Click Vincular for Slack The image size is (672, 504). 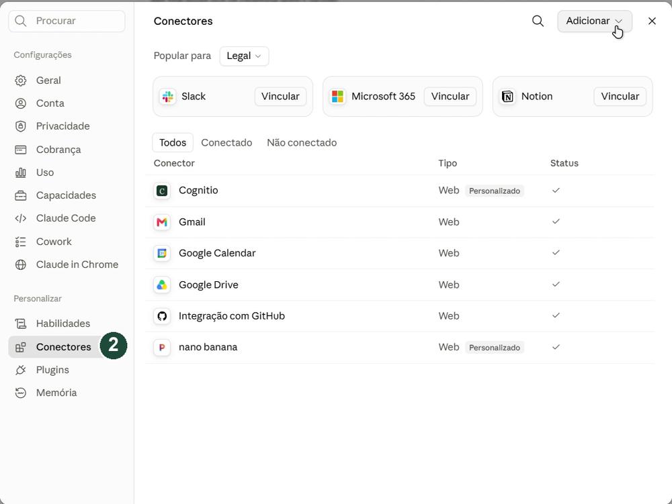(x=280, y=96)
